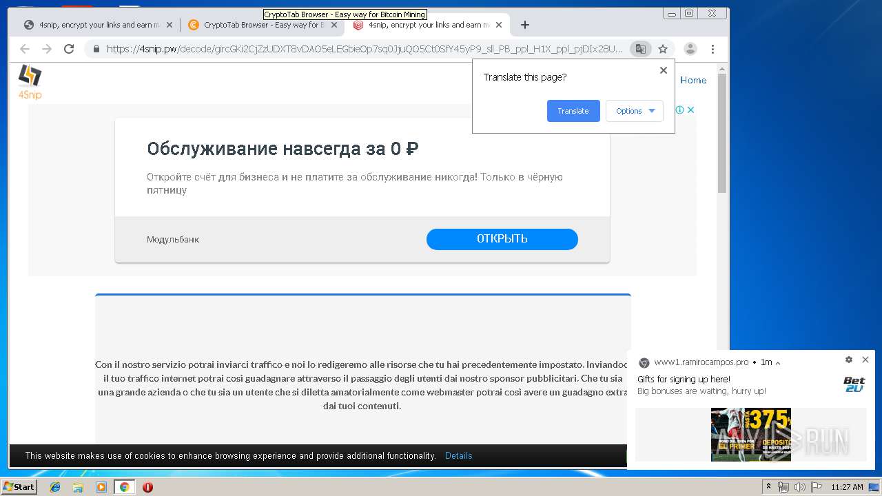Click the Bet2U logo in notification
The height and width of the screenshot is (496, 882).
point(854,384)
